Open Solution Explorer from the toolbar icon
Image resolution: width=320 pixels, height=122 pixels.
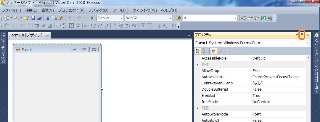tap(243, 18)
